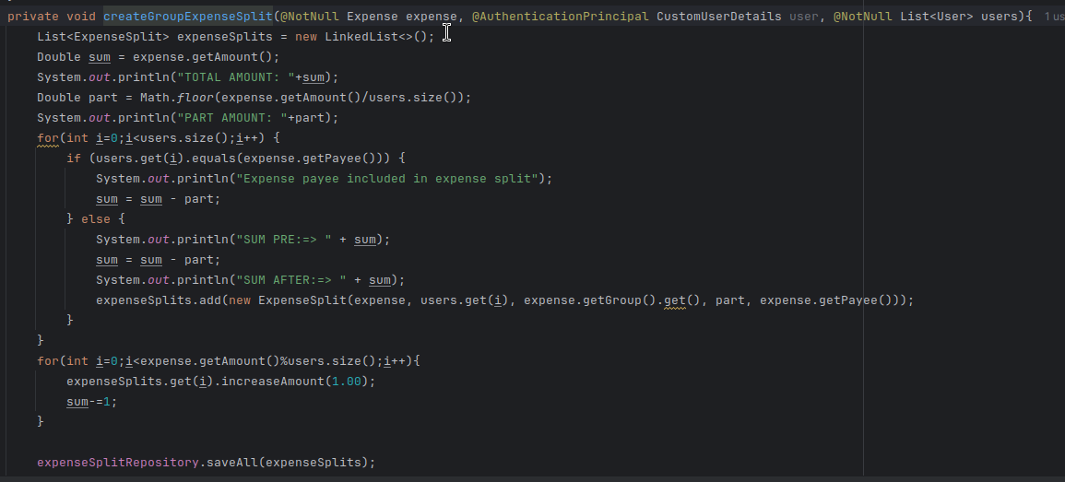Image resolution: width=1065 pixels, height=482 pixels.
Task: Click the expenseSplitRepository field reference
Action: [x=118, y=463]
